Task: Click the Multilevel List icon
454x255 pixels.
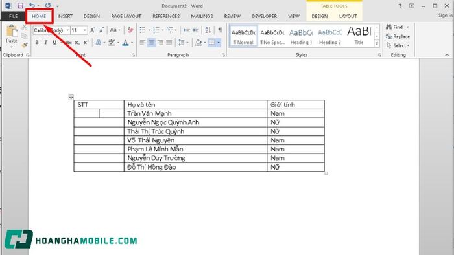Action: 170,30
